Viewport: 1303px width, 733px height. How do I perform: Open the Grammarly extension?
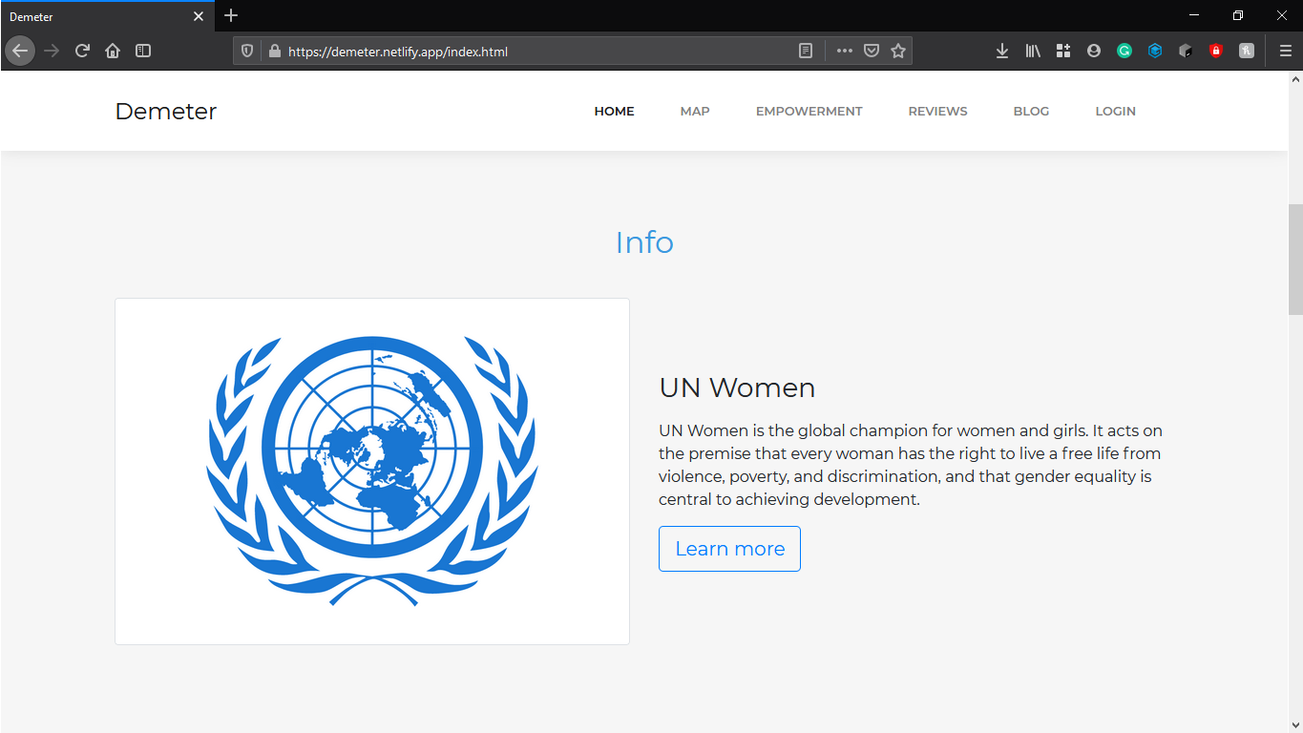click(1124, 52)
